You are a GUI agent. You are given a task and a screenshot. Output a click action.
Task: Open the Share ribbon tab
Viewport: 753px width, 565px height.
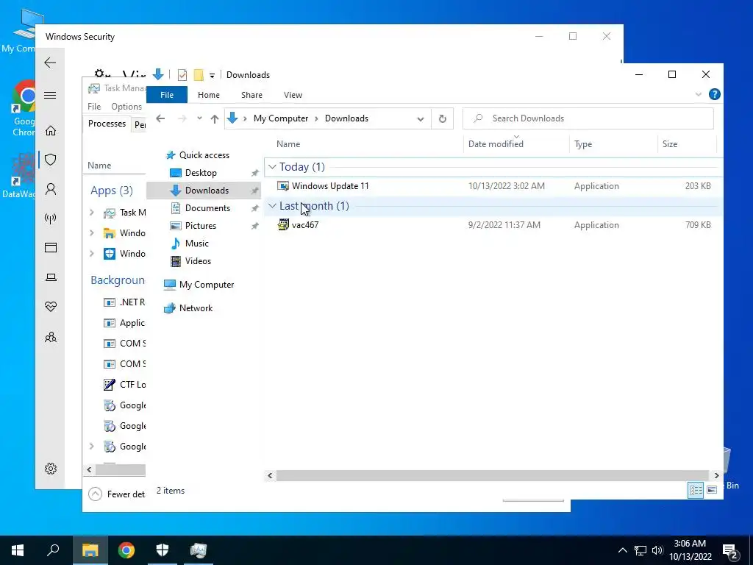click(x=251, y=95)
